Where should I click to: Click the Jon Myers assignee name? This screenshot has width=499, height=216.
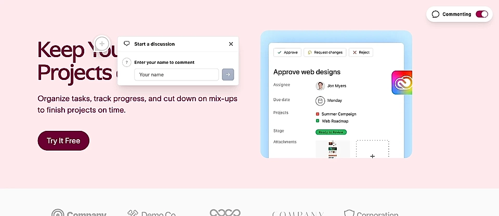336,86
